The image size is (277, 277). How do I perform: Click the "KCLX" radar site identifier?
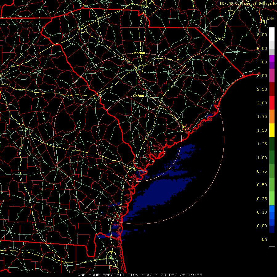click(153, 275)
